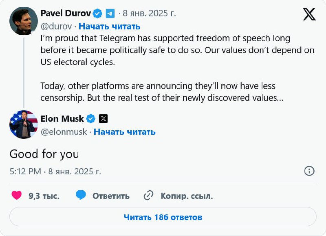Open the tweet info circle icon
Screen dimensions: 326x236
(x=309, y=171)
